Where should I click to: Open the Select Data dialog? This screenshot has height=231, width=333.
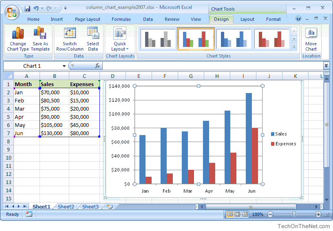pyautogui.click(x=93, y=33)
